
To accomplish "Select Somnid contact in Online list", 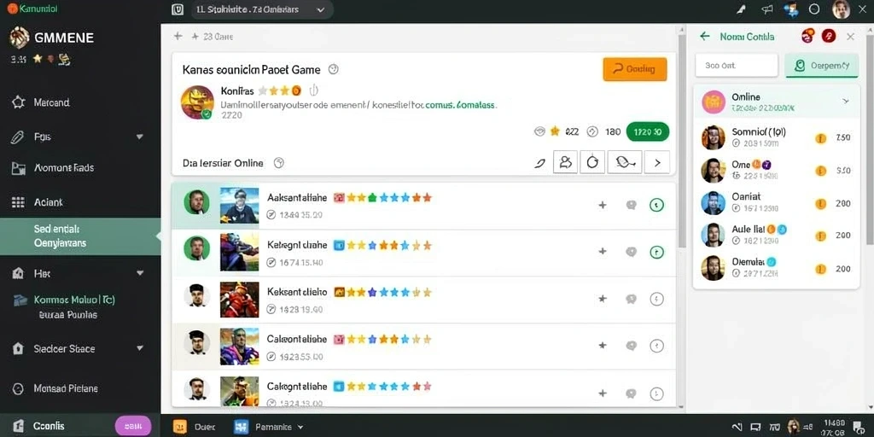I will 776,137.
